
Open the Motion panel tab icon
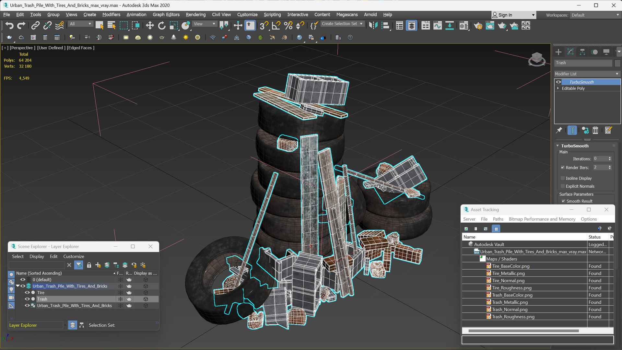pyautogui.click(x=594, y=52)
